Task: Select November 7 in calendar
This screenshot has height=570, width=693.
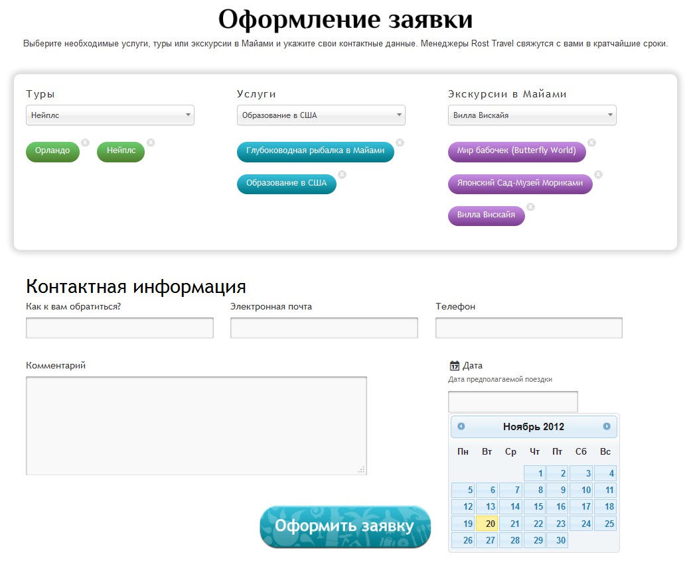Action: pyautogui.click(x=511, y=490)
